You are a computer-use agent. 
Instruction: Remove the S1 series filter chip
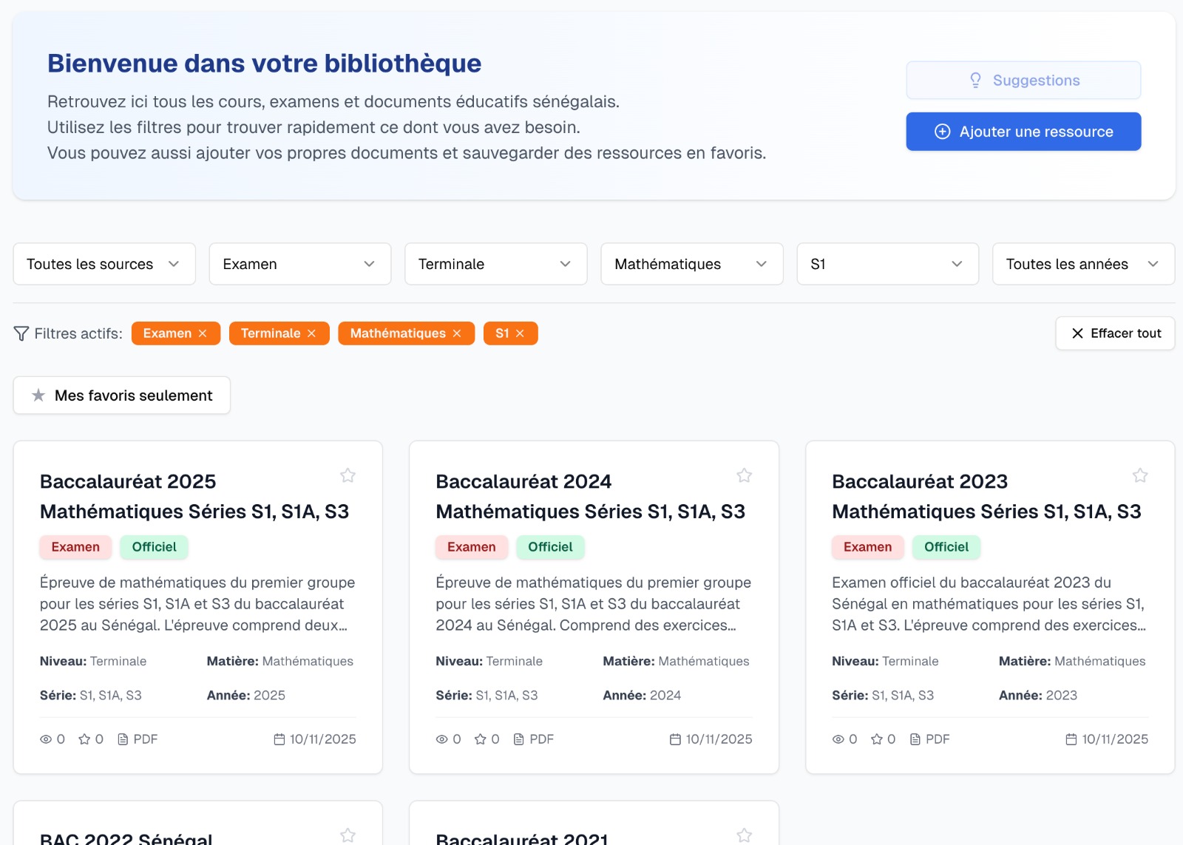click(520, 333)
